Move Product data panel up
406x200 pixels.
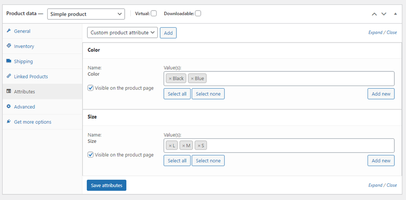pos(374,14)
